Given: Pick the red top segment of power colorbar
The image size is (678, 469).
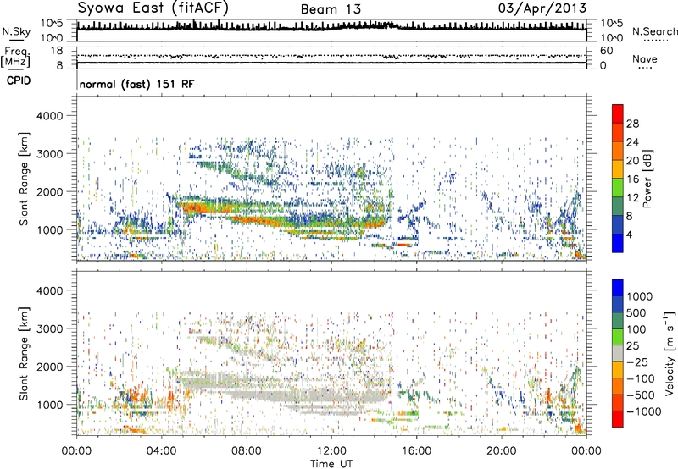Looking at the screenshot, I should click(618, 114).
